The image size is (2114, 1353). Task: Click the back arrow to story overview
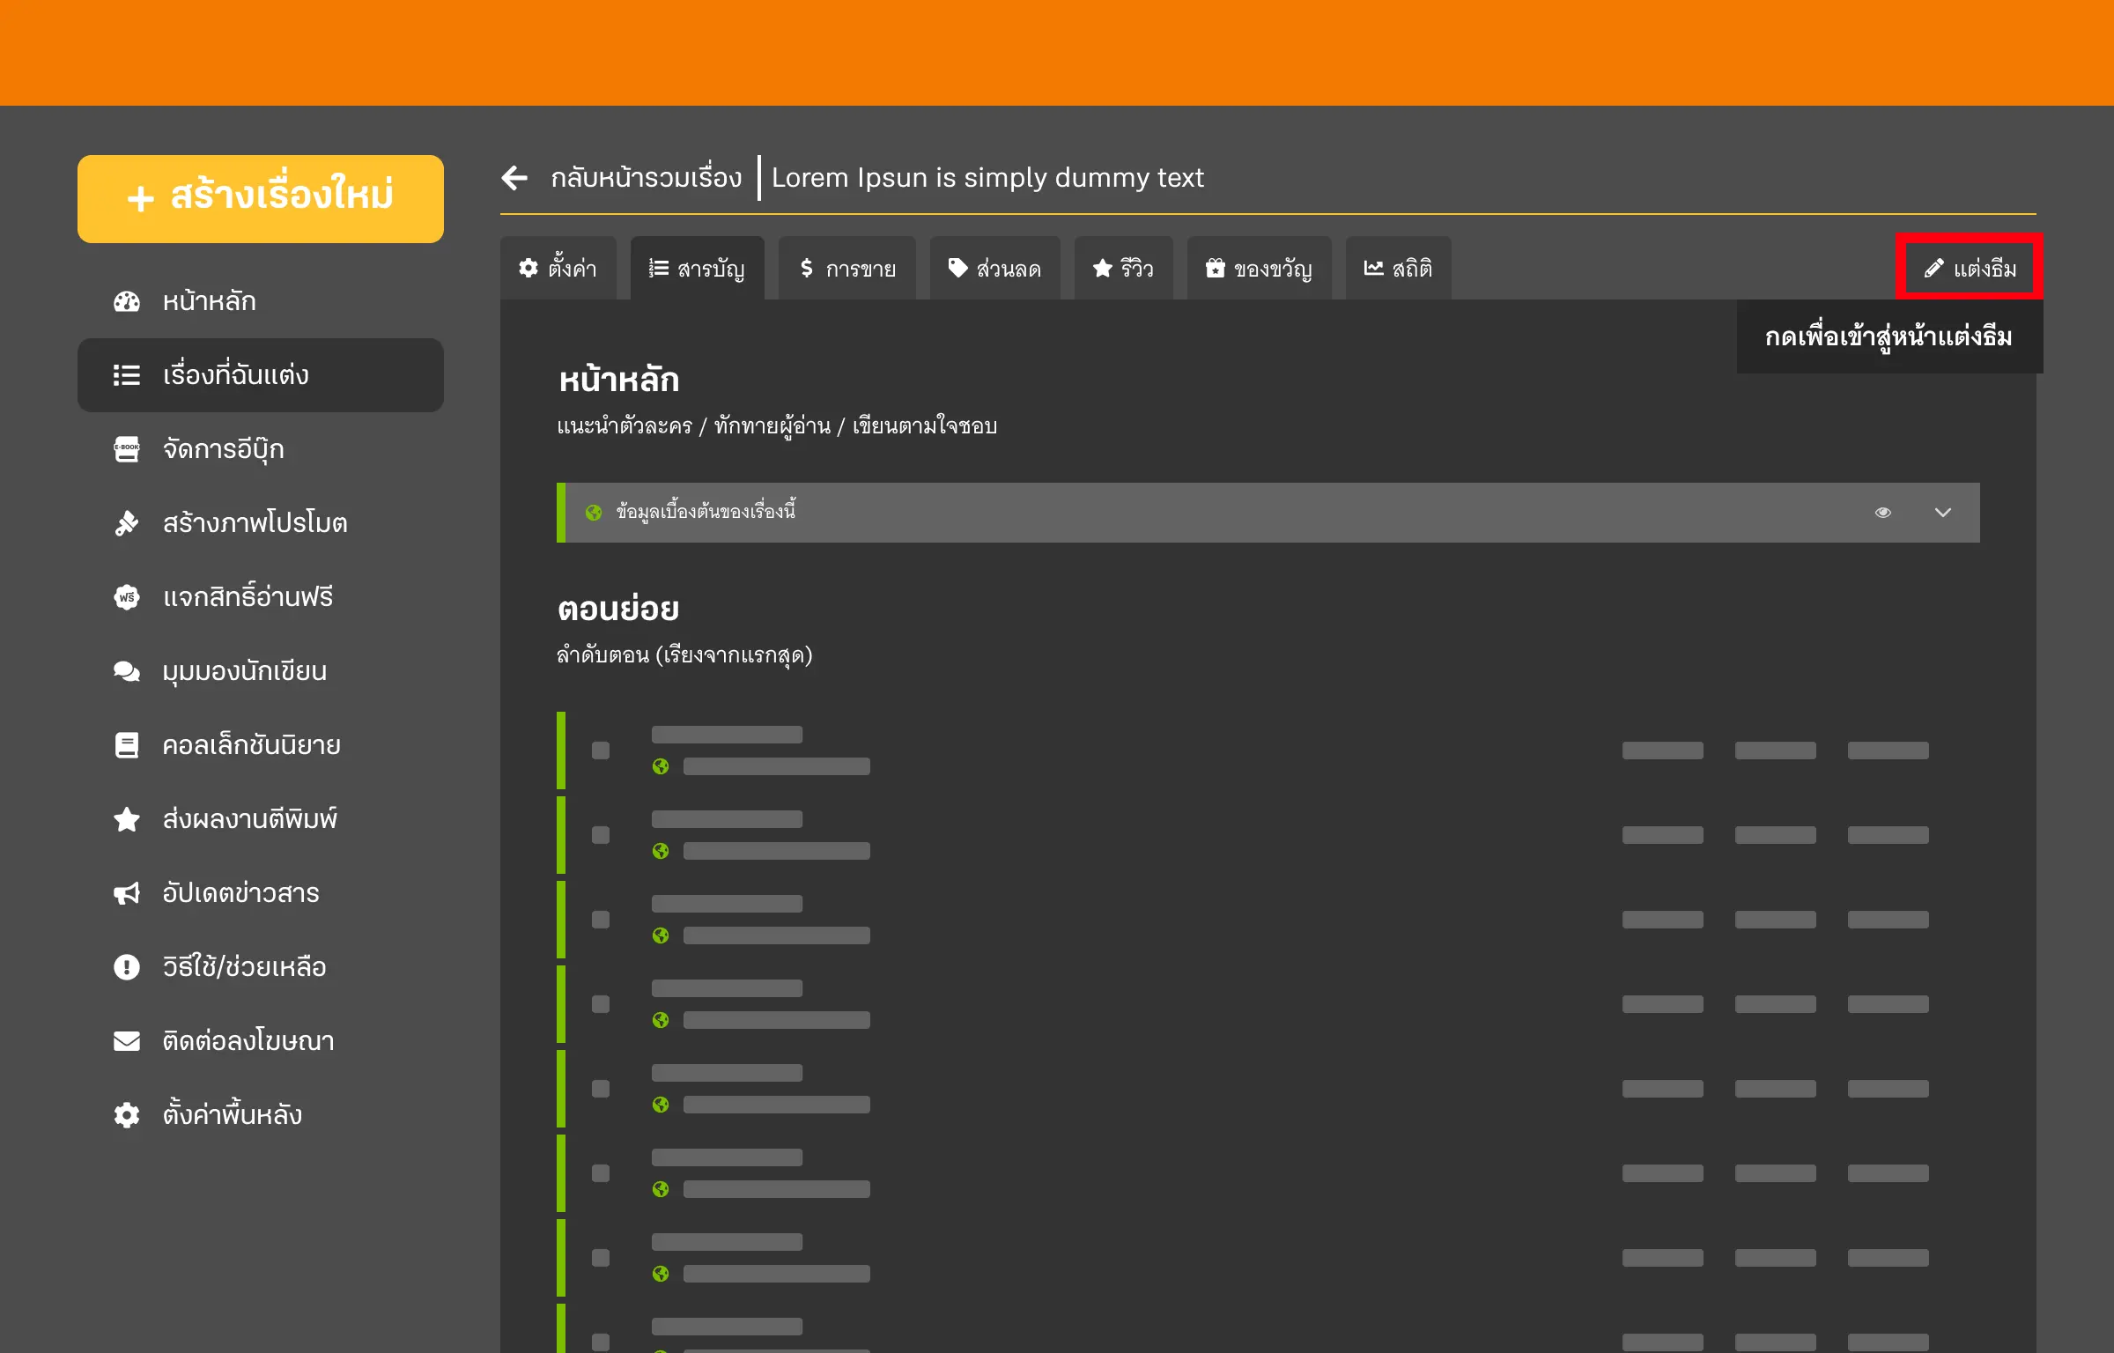point(514,178)
